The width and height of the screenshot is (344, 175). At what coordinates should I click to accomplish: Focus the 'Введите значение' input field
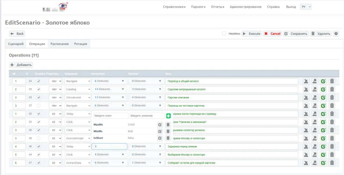pos(147,116)
